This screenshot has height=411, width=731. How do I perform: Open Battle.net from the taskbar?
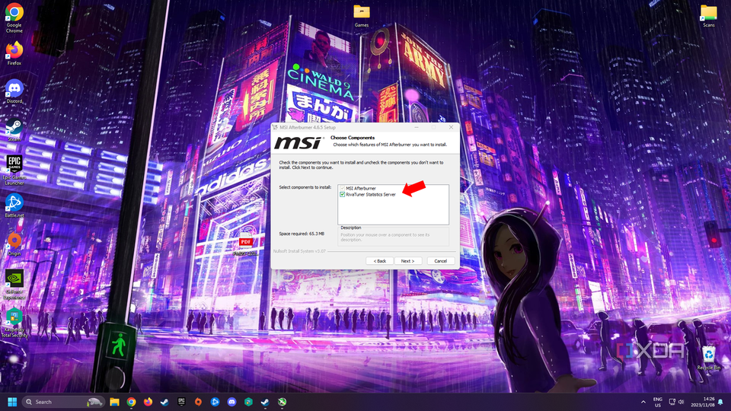(215, 402)
